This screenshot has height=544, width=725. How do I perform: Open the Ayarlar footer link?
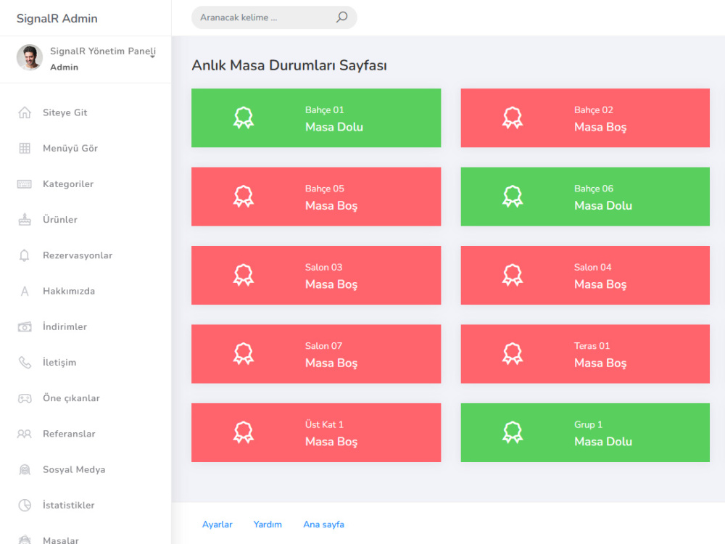click(x=217, y=524)
